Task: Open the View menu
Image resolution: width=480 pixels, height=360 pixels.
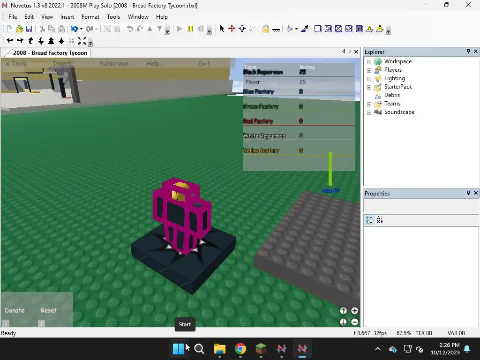Action: tap(47, 17)
